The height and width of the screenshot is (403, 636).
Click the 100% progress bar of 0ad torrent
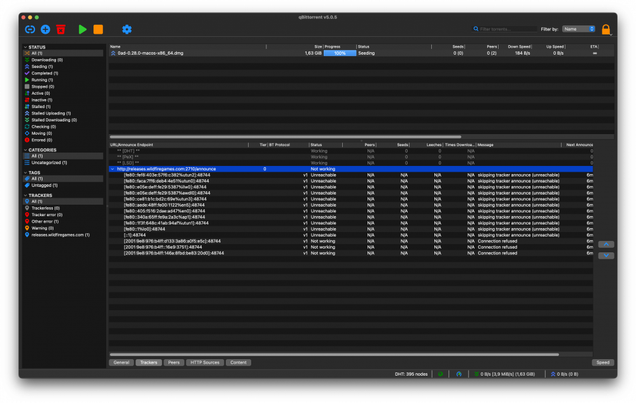click(x=340, y=53)
